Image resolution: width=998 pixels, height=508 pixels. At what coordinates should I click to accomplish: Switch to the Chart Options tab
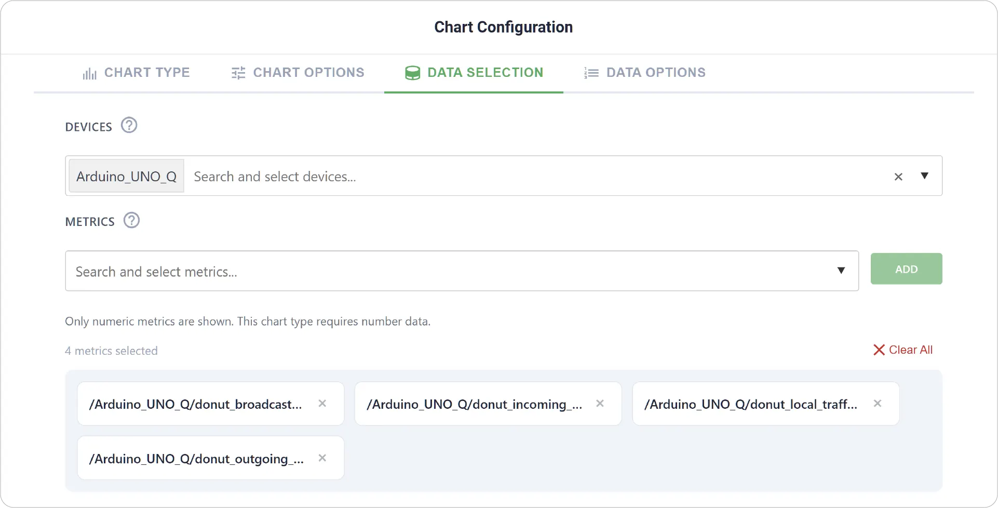tap(298, 73)
